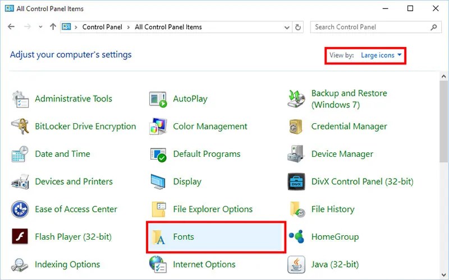The image size is (449, 280).
Task: Click the Flash Player icon
Action: (x=20, y=236)
